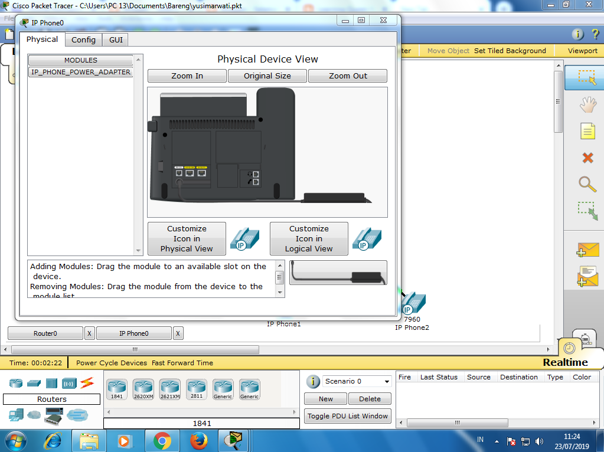
Task: Click the MODULES list header
Action: (81, 60)
